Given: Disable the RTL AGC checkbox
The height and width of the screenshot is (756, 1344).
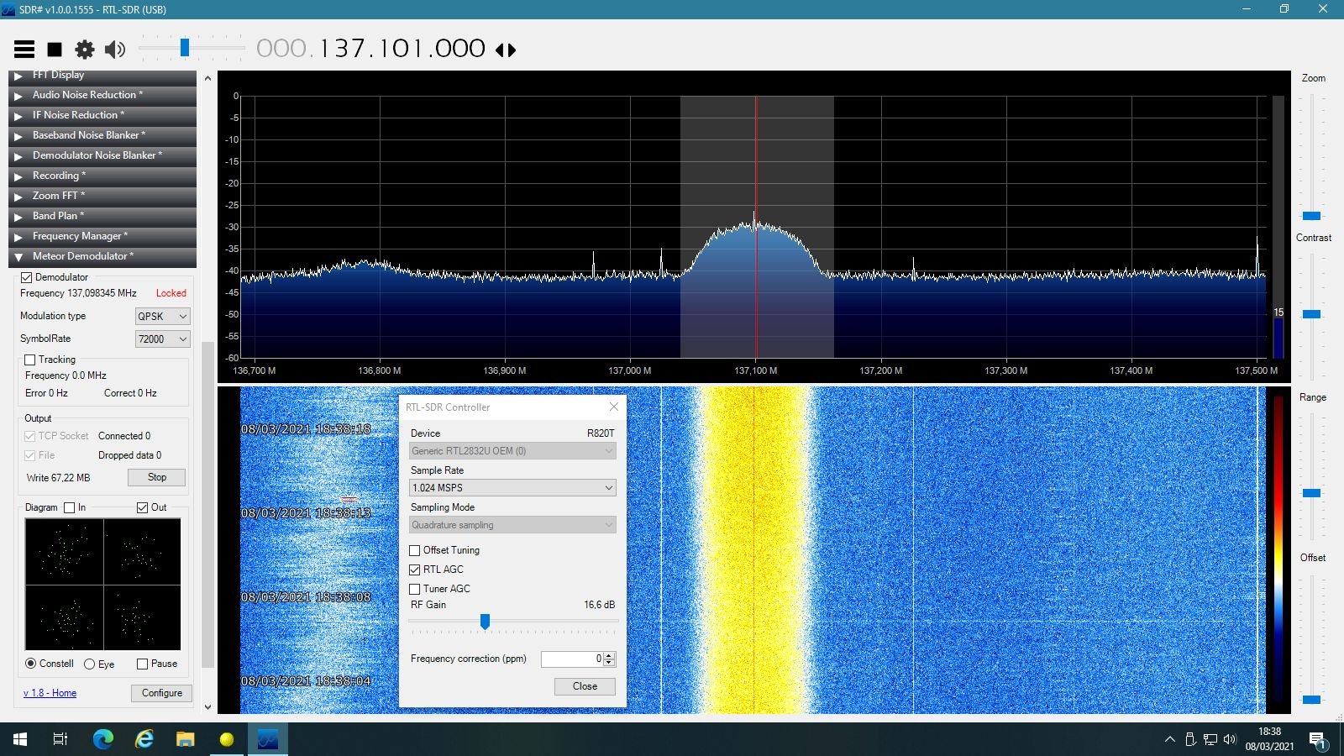Looking at the screenshot, I should click(415, 570).
